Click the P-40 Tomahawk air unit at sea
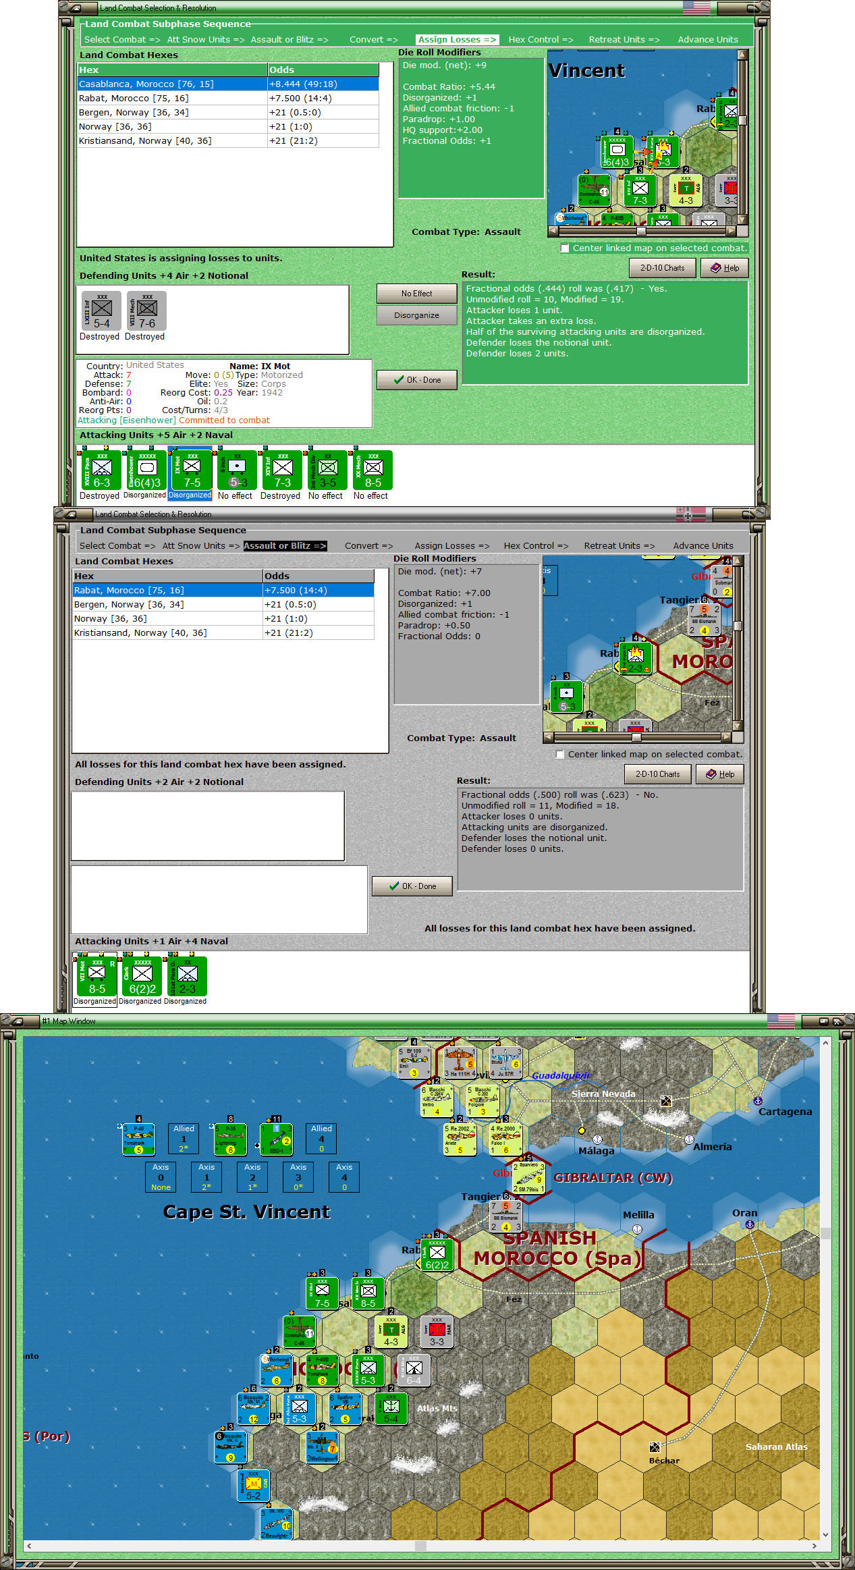Viewport: 855px width, 1570px height. coord(138,1139)
